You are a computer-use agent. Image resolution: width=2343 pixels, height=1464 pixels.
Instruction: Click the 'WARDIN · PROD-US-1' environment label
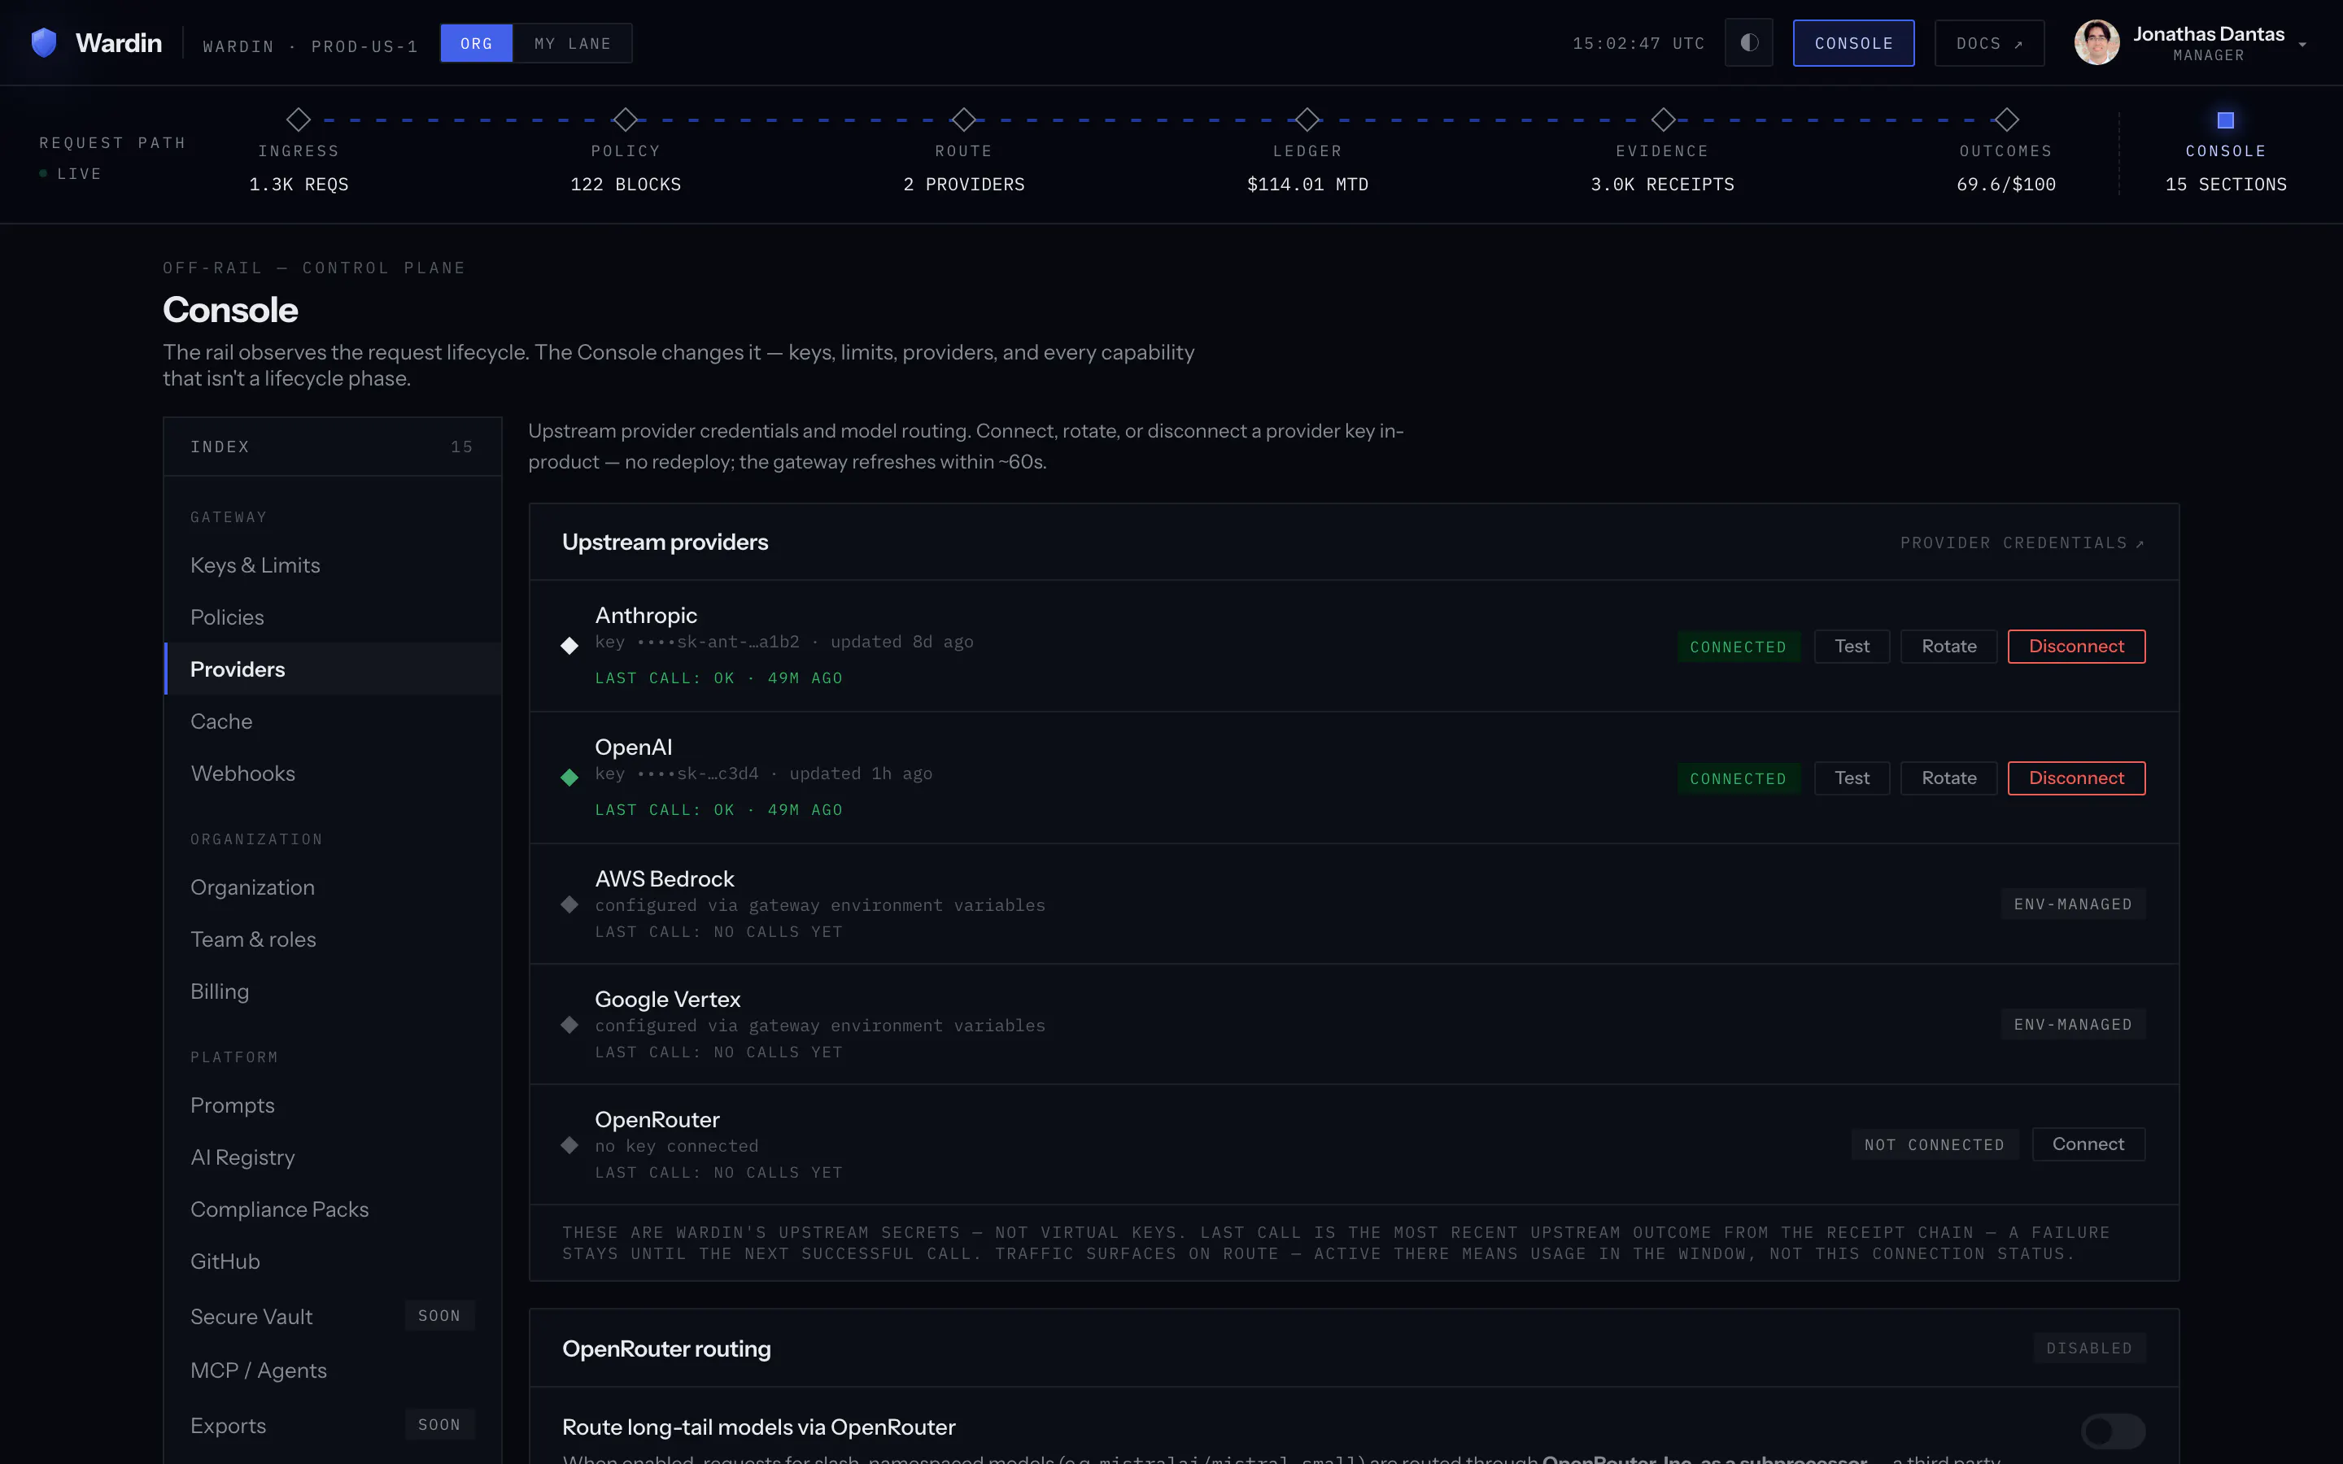click(x=310, y=46)
